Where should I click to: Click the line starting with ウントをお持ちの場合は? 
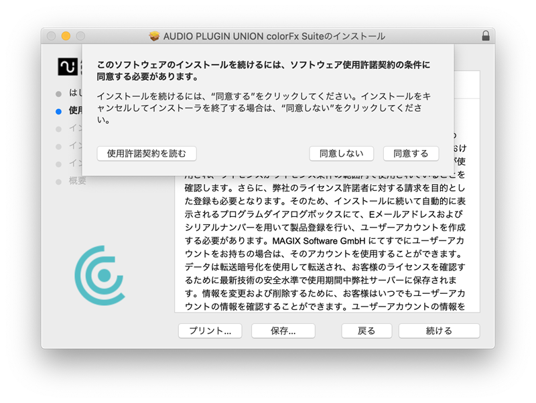point(324,254)
